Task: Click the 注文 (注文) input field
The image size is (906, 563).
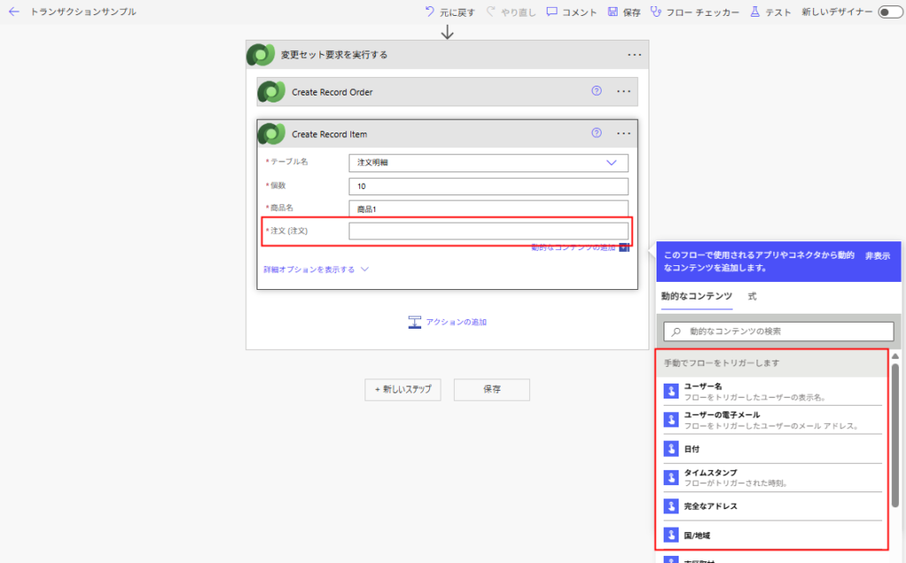Action: click(x=488, y=232)
